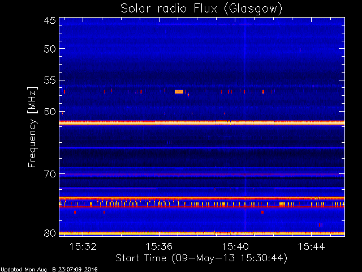Click the 'Solar radio Flux (Glasgow)' title

[201, 9]
